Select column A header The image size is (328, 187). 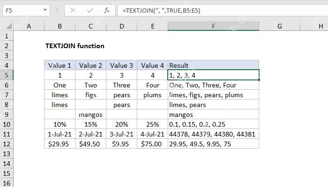(29, 26)
